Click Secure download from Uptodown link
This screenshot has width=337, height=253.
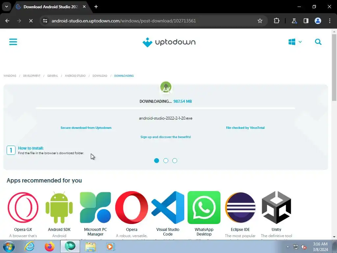pyautogui.click(x=86, y=127)
